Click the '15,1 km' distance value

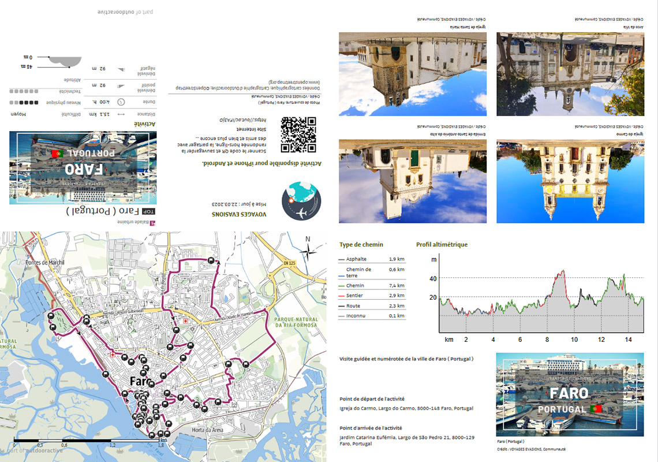coord(99,114)
